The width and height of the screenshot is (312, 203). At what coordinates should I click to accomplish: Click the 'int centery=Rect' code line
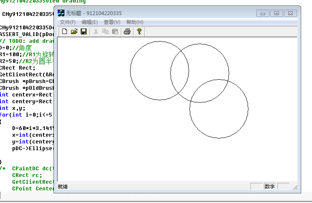(26, 101)
